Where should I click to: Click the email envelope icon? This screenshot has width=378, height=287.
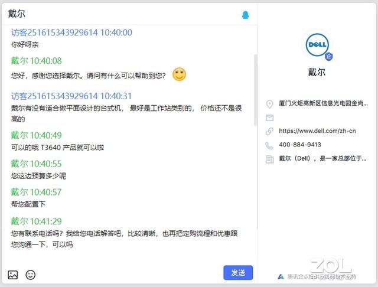(x=269, y=118)
